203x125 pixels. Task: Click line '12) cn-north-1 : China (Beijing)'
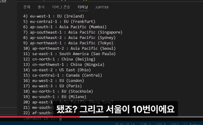click(59, 59)
